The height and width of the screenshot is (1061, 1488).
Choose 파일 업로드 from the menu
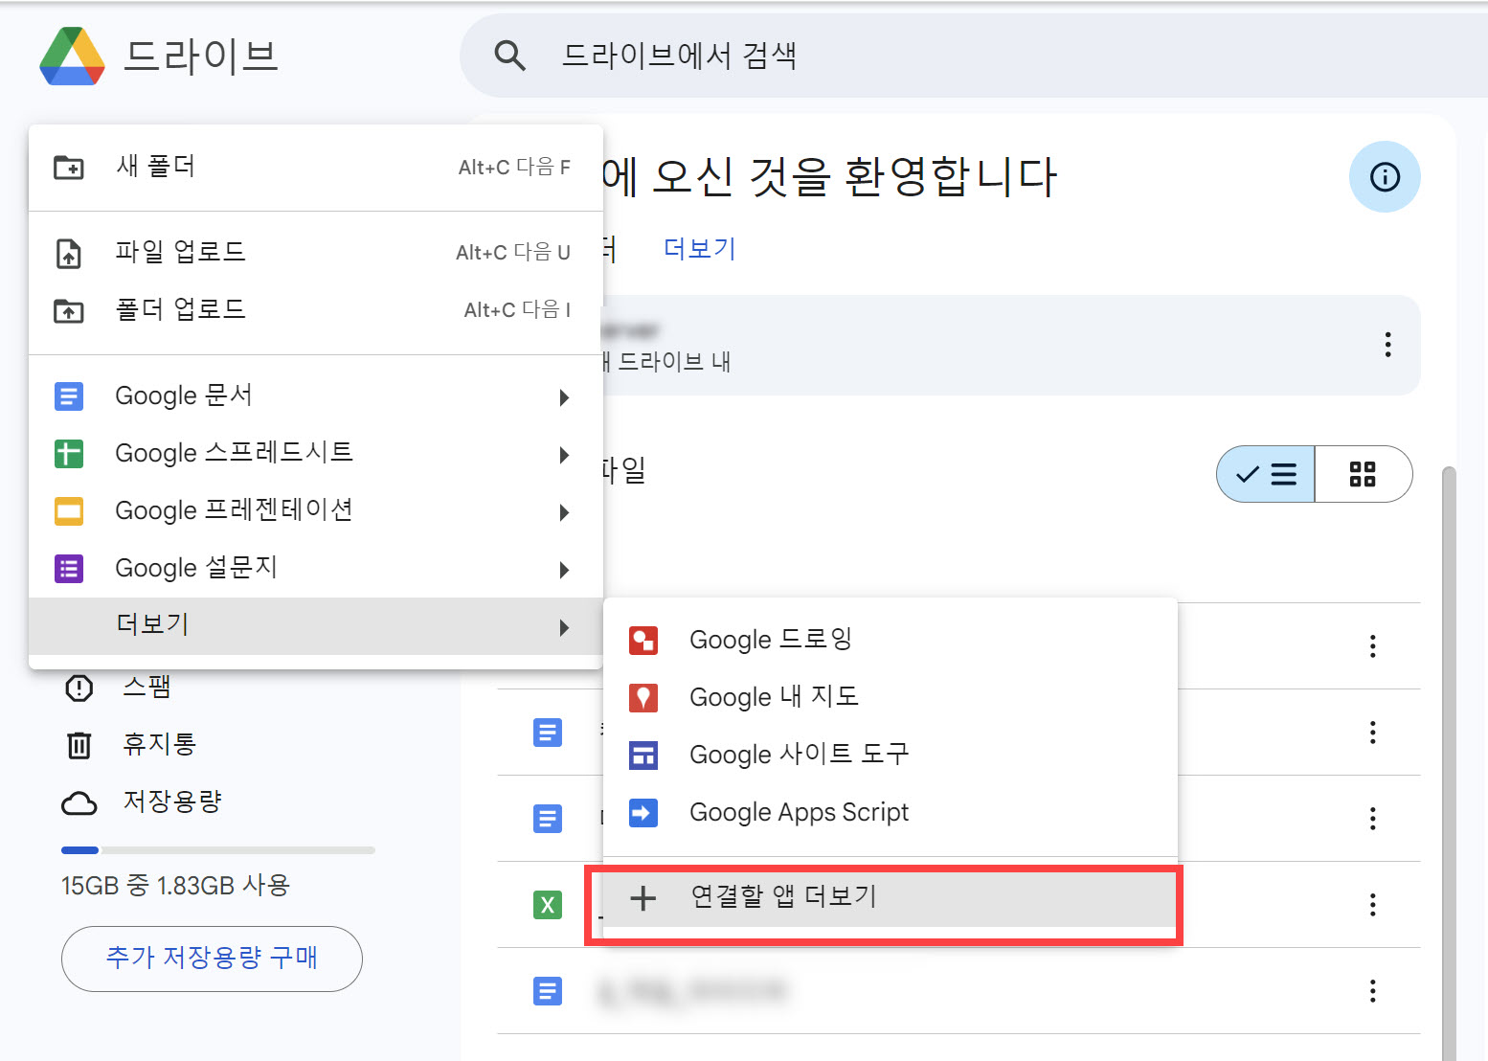coord(316,252)
